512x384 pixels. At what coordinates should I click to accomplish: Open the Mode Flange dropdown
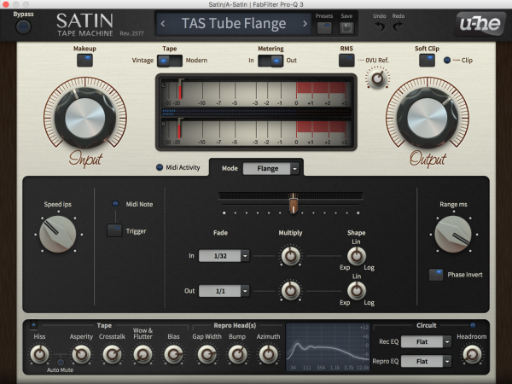tap(272, 168)
